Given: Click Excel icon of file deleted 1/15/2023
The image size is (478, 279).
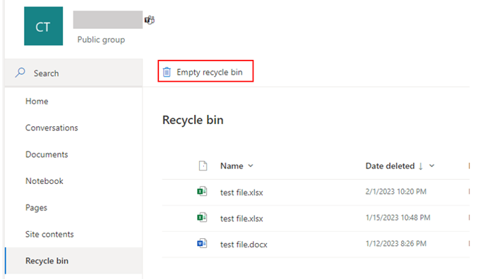Looking at the screenshot, I should (202, 218).
